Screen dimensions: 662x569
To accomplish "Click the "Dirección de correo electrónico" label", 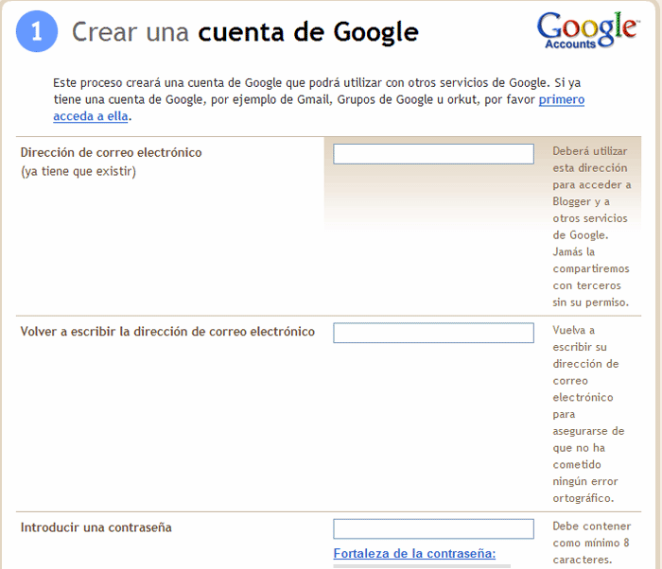I will [111, 152].
